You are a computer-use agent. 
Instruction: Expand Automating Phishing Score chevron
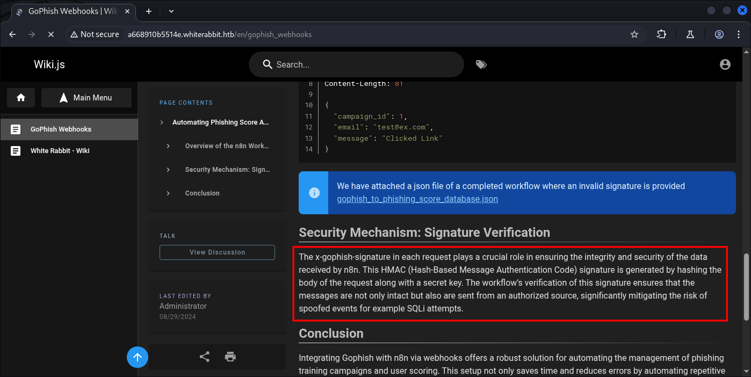pos(162,122)
